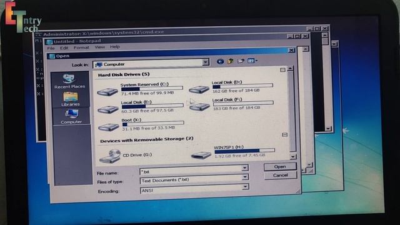Click the Cancel button

[x=281, y=175]
